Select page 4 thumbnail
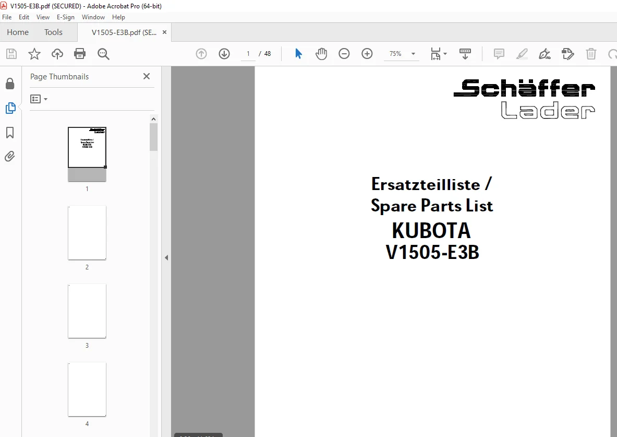 tap(87, 389)
